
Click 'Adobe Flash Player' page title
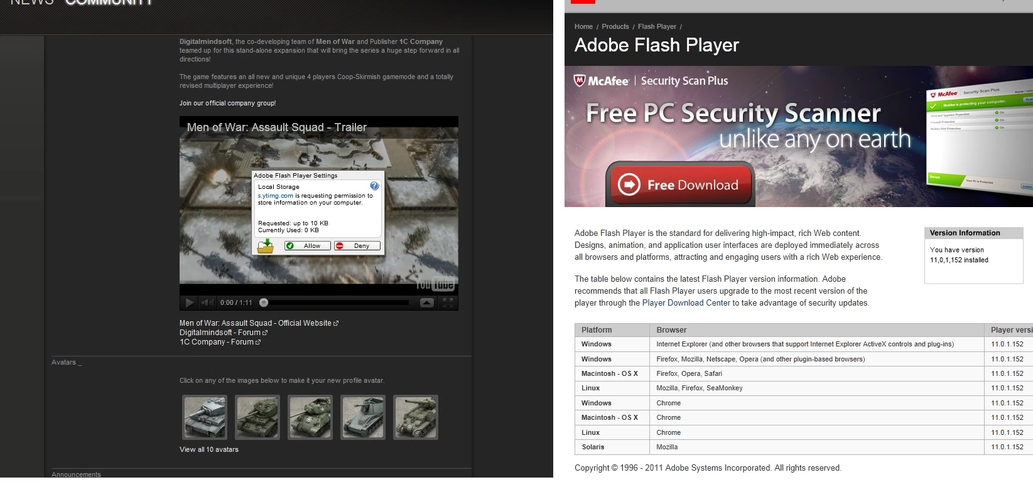pos(656,45)
